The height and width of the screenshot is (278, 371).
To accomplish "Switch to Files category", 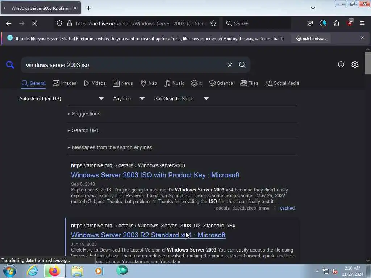I will pyautogui.click(x=249, y=83).
